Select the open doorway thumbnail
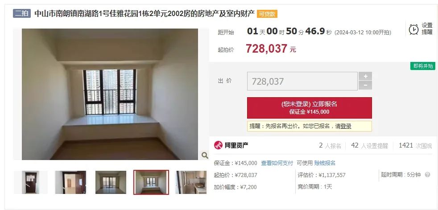Image resolution: width=438 pixels, height=210 pixels. coord(70,182)
